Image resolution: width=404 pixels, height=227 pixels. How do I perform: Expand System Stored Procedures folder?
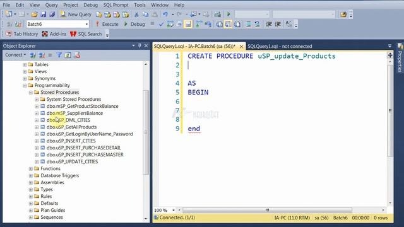coord(37,100)
